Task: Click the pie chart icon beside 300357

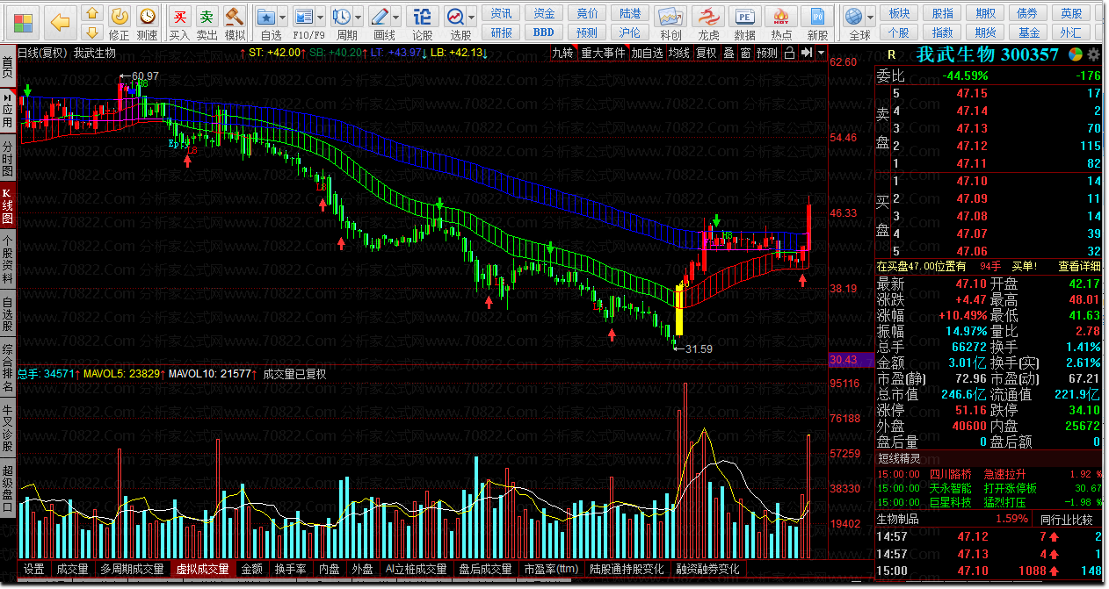Action: [x=1075, y=54]
